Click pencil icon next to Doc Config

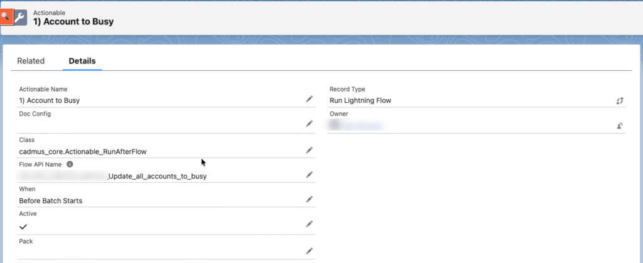(310, 123)
